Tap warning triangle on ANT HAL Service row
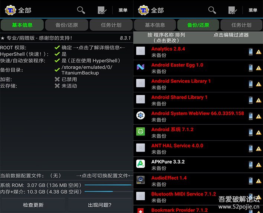 coord(259,149)
